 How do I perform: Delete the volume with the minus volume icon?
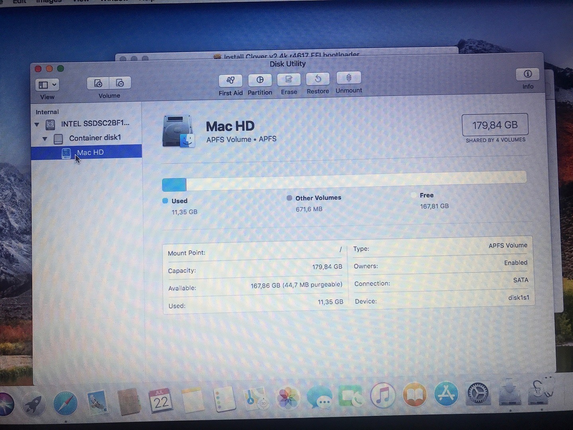[x=120, y=83]
